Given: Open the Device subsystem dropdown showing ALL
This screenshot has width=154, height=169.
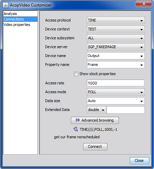Looking at the screenshot, I should coord(116,38).
